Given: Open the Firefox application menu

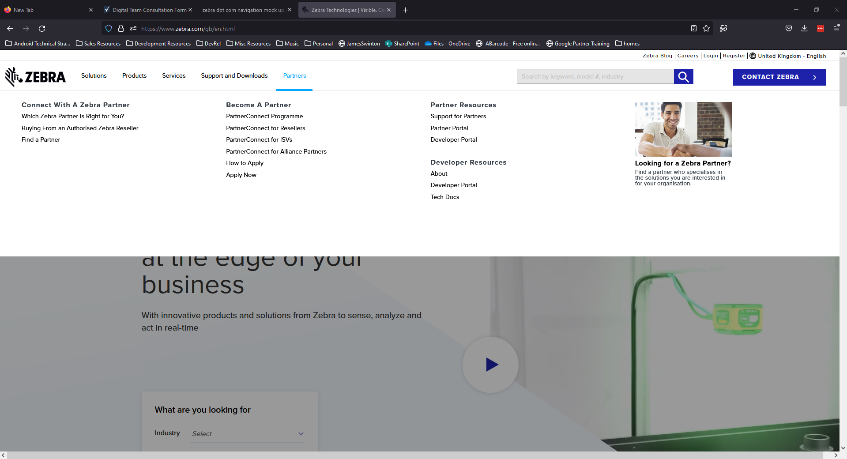Looking at the screenshot, I should [x=836, y=28].
